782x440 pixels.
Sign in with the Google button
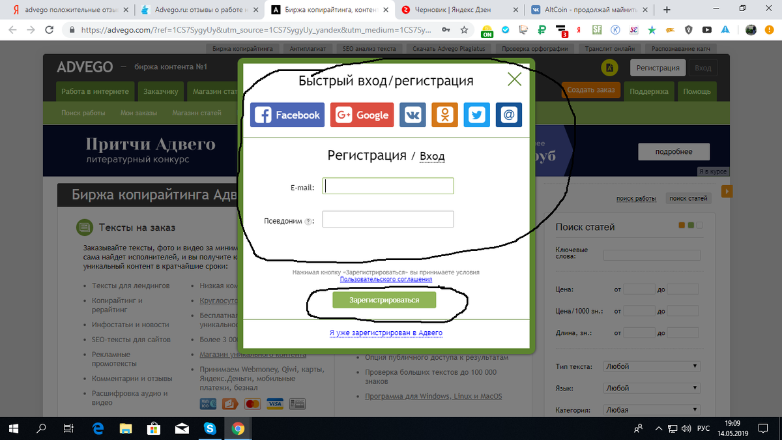coord(362,115)
